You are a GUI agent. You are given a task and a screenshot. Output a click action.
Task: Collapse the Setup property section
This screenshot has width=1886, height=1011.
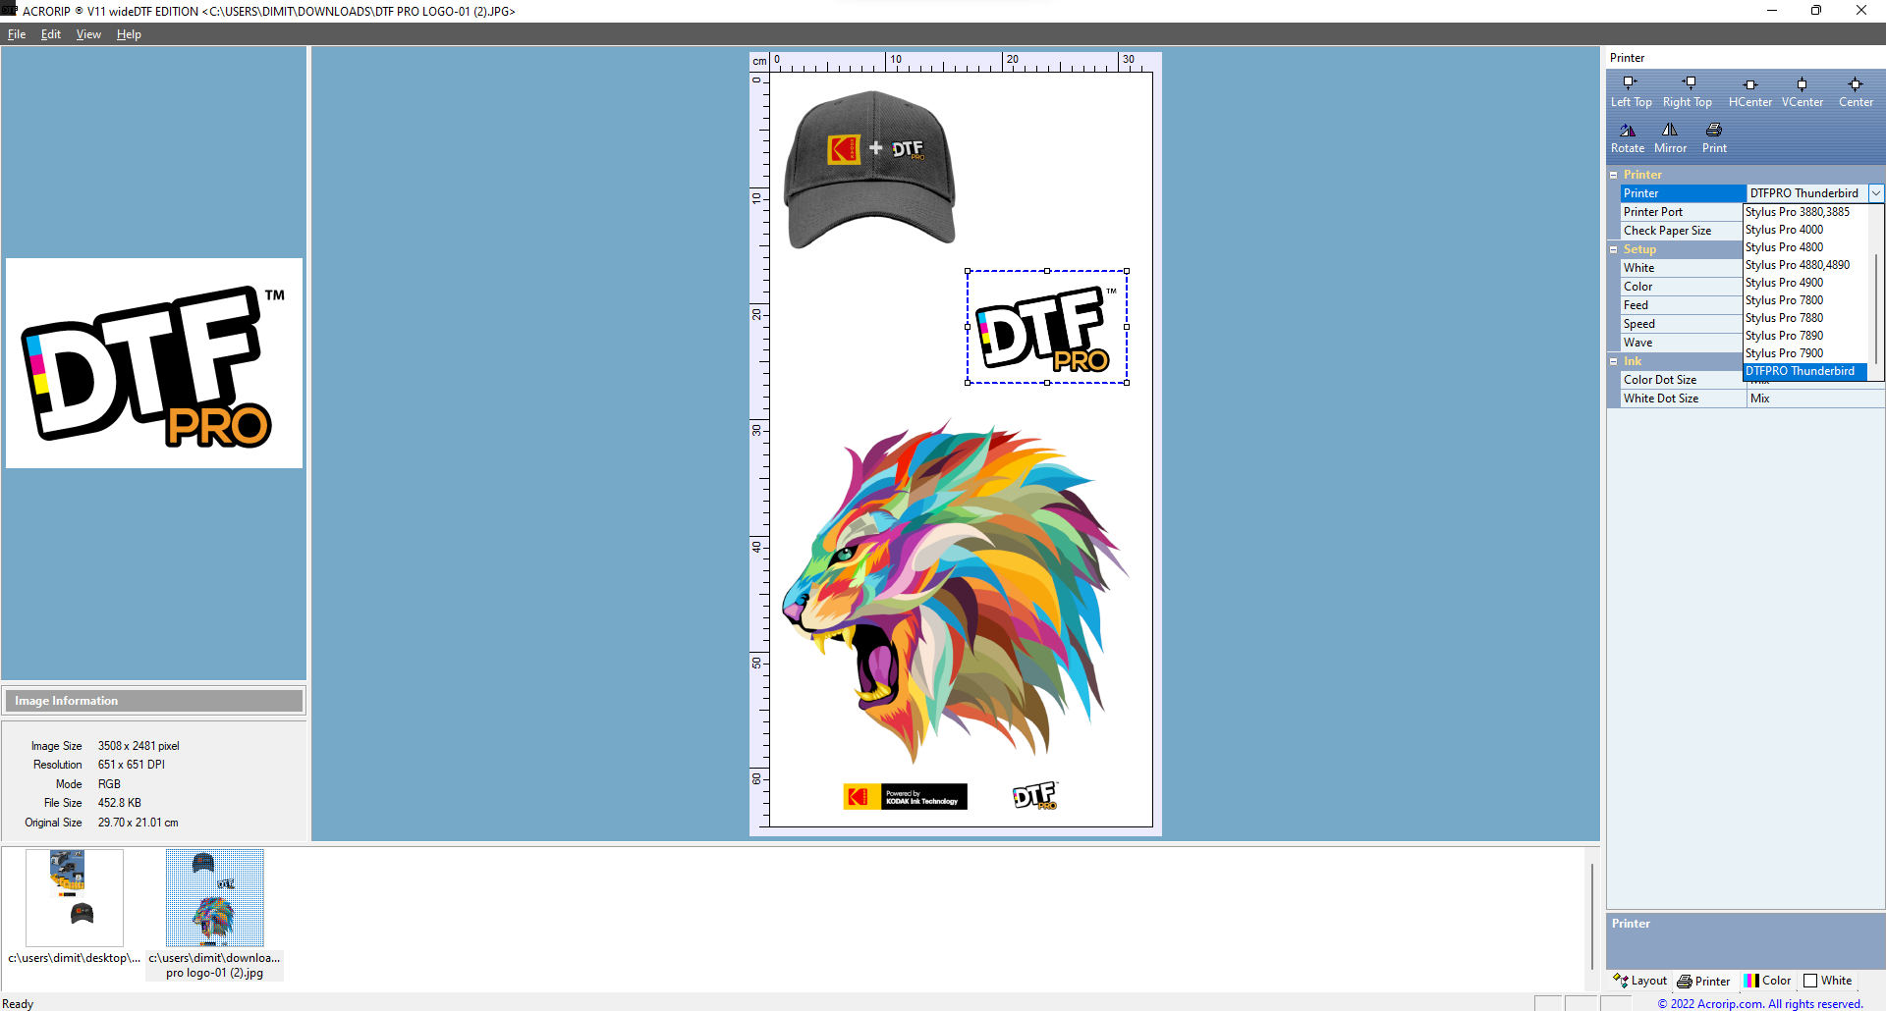(x=1613, y=249)
